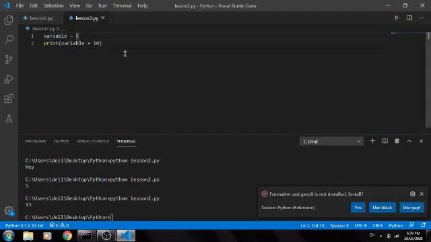The height and width of the screenshot is (242, 431).
Task: Click UTF-8 encoding in status bar
Action: coord(361,226)
